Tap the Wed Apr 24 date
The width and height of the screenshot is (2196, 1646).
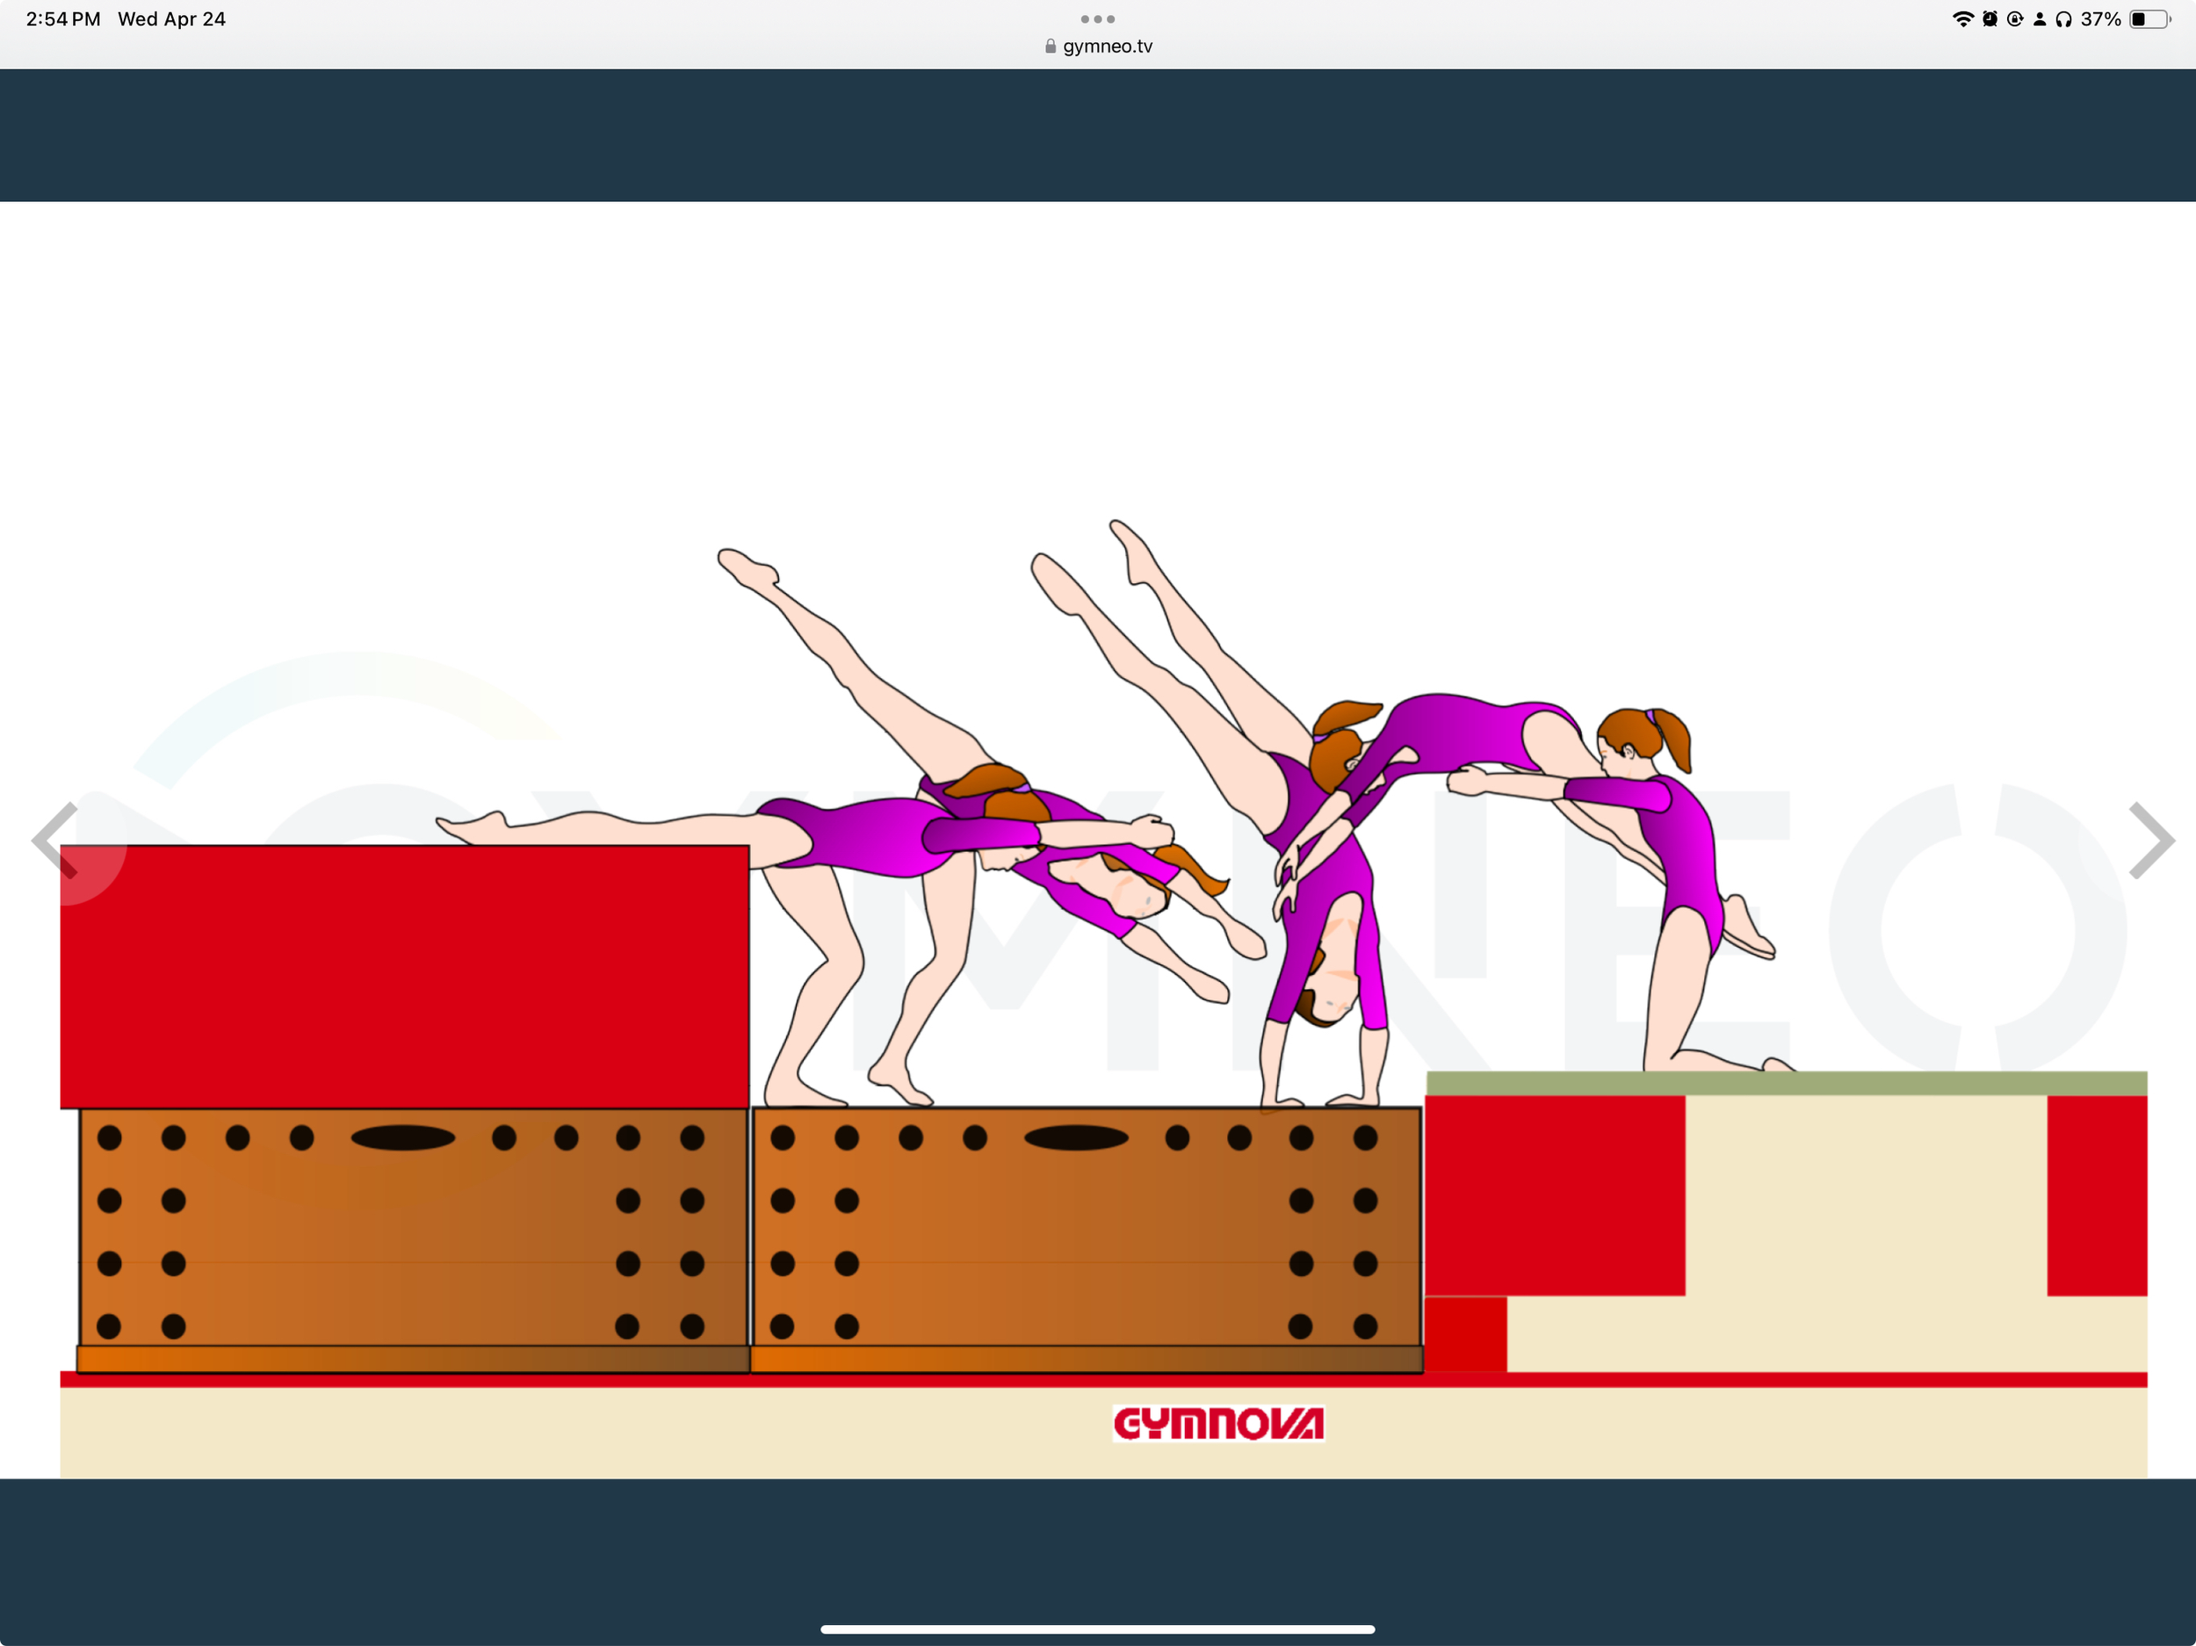172,18
